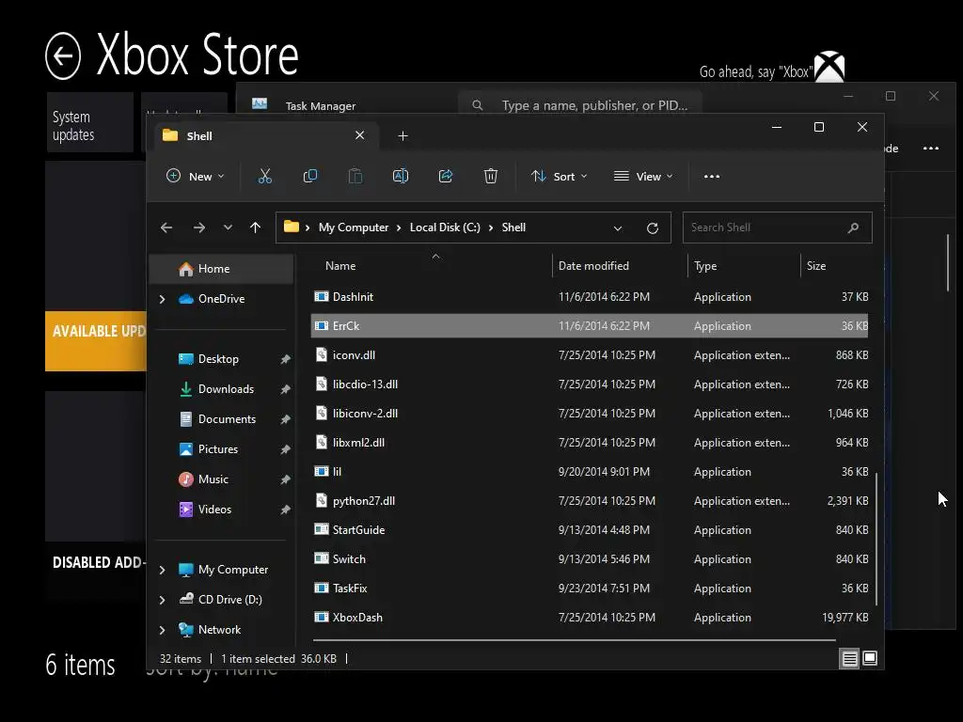Click the Task Manager ellipsis menu icon
The image size is (963, 722).
tap(930, 148)
